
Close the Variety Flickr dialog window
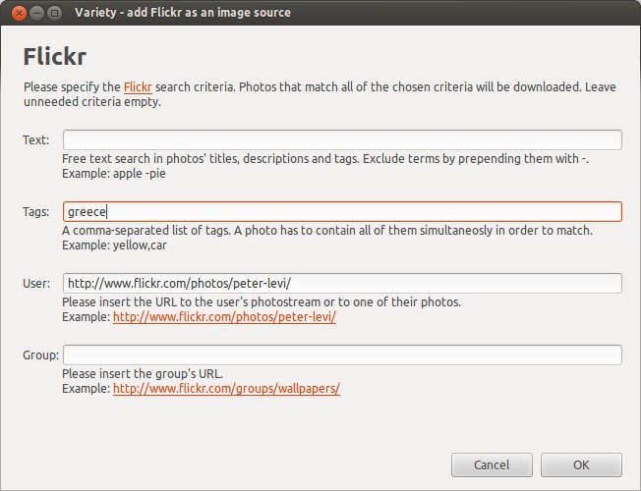(x=17, y=13)
